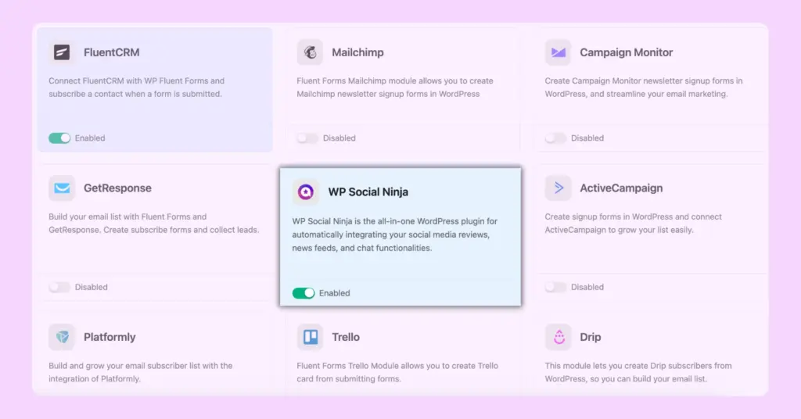801x419 pixels.
Task: Disable the FluentCRM integration toggle
Action: click(59, 138)
